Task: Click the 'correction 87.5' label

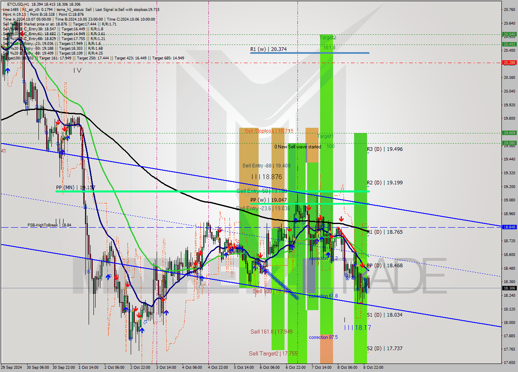Action: (x=323, y=337)
